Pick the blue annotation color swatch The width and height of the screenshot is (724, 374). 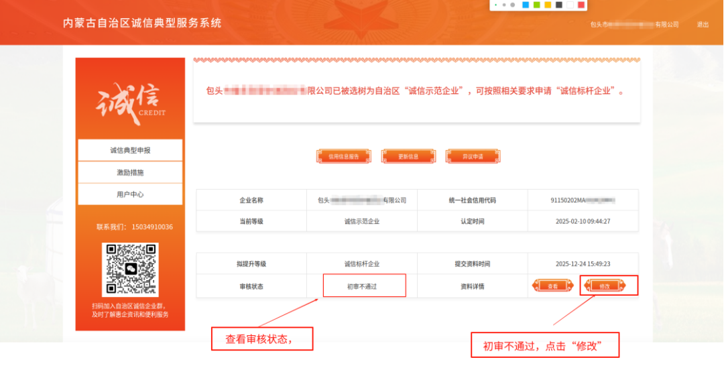tap(526, 5)
